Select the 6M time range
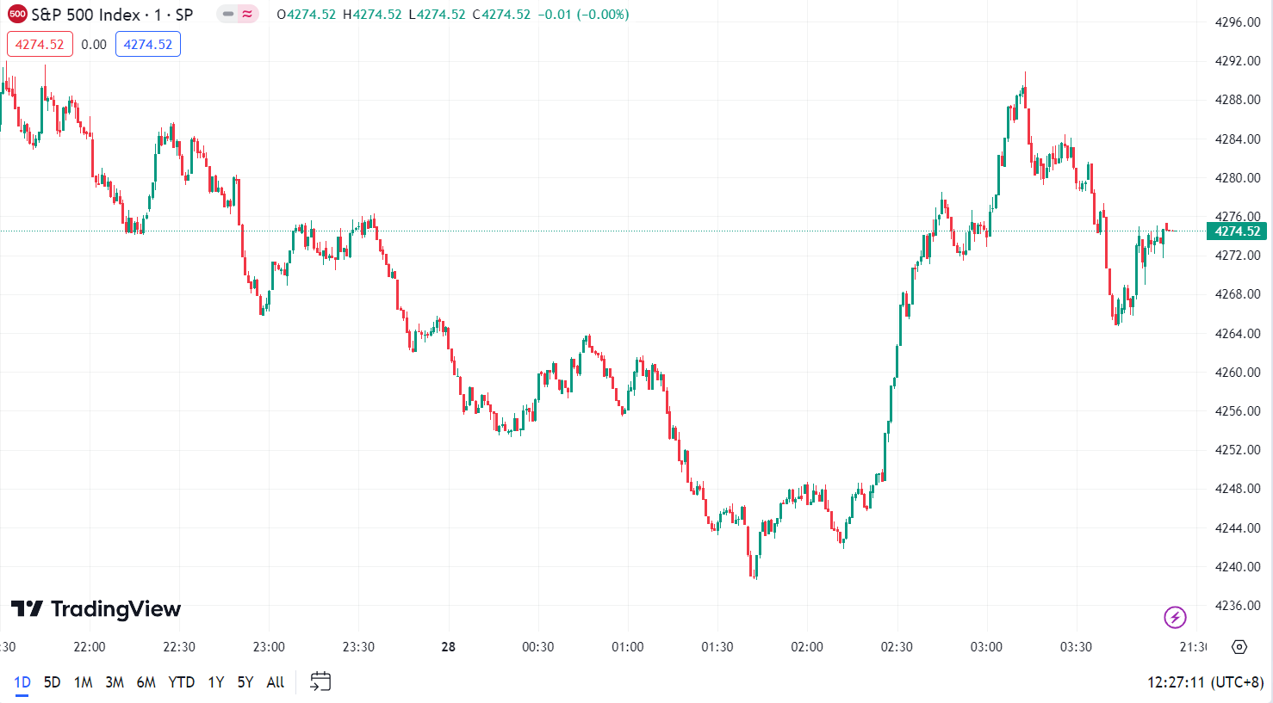This screenshot has width=1273, height=703. [146, 682]
